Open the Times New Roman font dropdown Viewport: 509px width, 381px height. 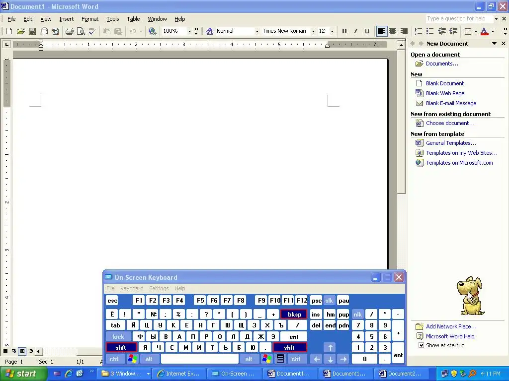pos(313,31)
